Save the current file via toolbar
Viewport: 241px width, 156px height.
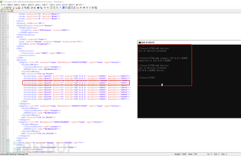[7, 8]
